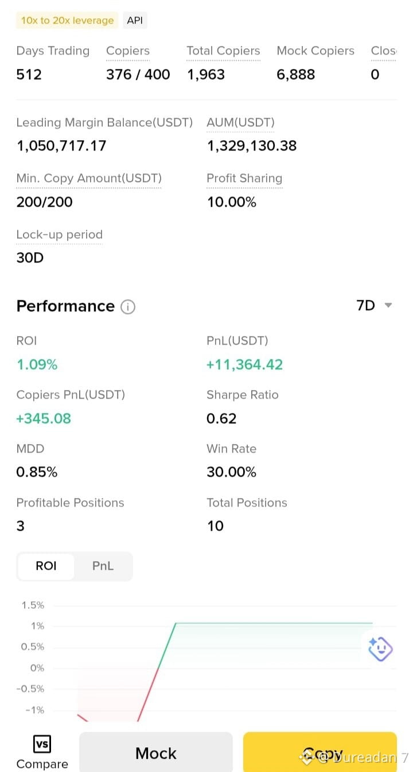413x772 pixels.
Task: Expand the 7D period dropdown
Action: tap(374, 305)
